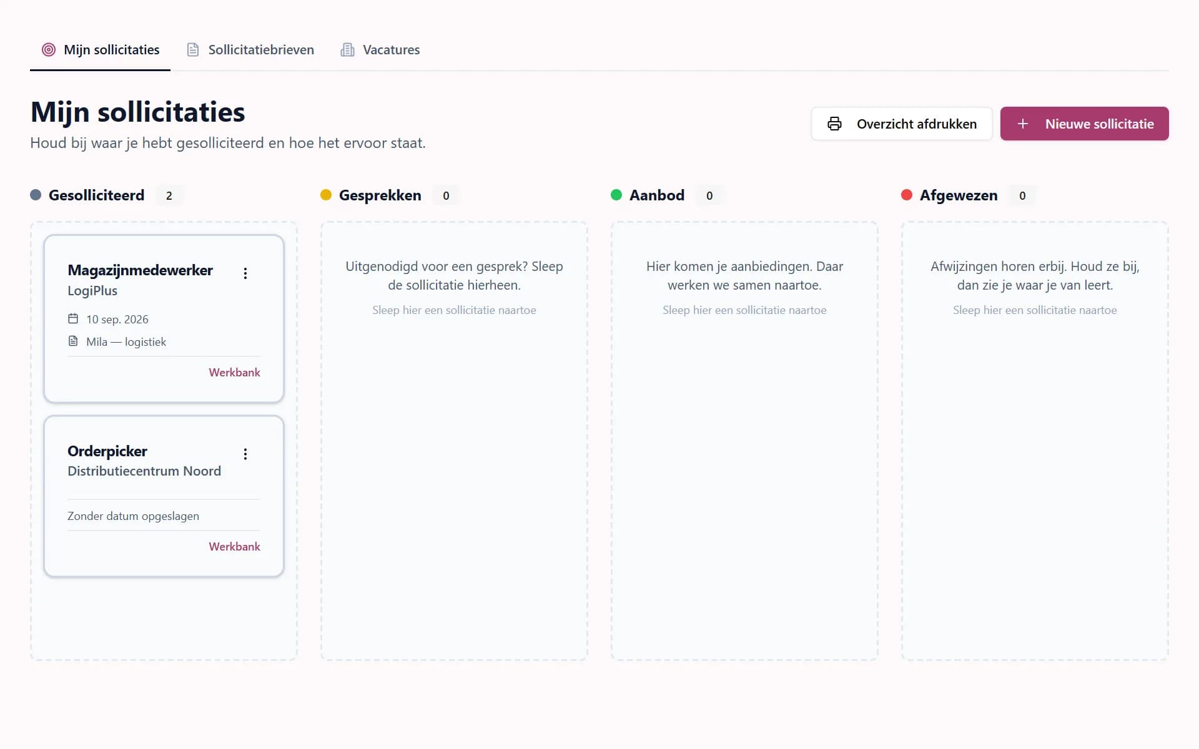
Task: Click the building icon beside Vacatures
Action: (x=347, y=49)
